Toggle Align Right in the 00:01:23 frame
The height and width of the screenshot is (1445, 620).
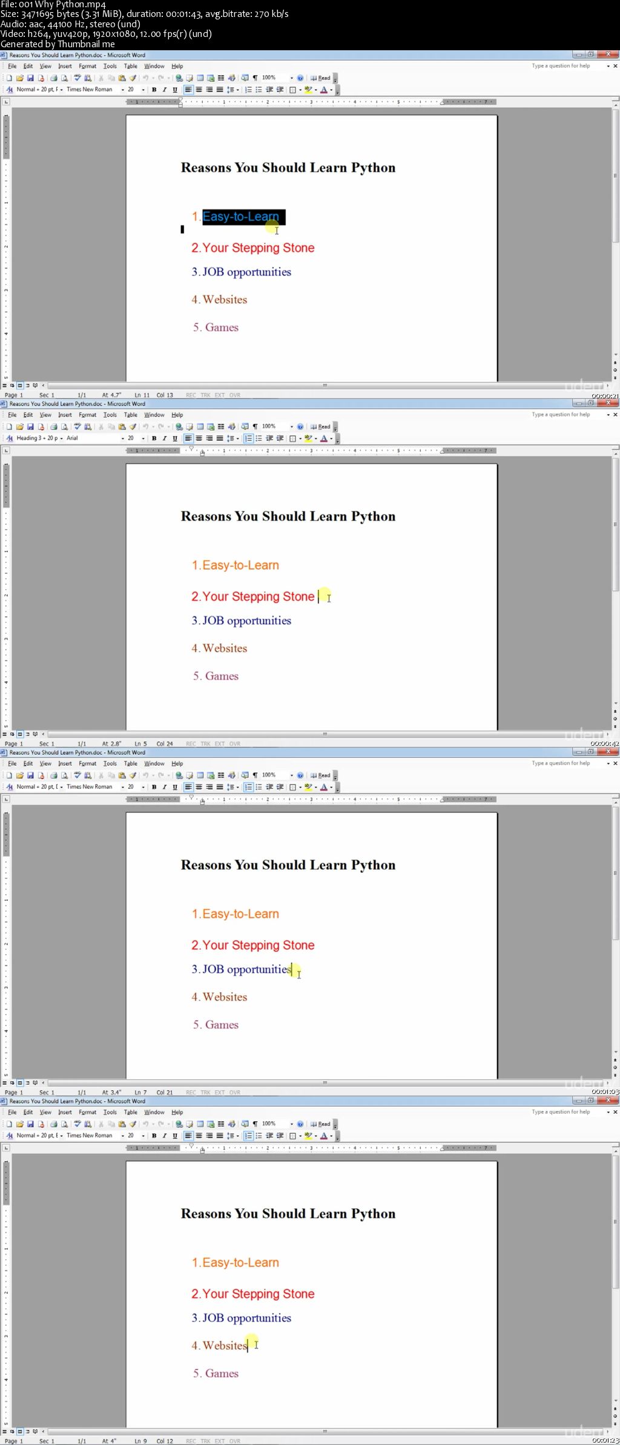[x=209, y=1136]
